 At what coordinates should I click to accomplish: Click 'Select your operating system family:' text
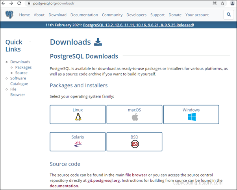pyautogui.click(x=82, y=96)
